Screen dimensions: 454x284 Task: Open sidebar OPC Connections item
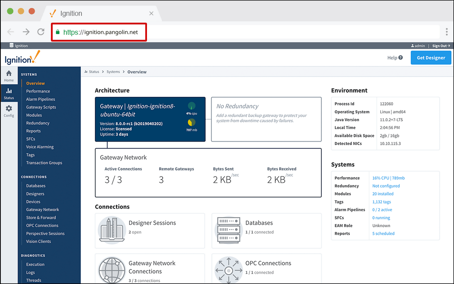coord(42,226)
